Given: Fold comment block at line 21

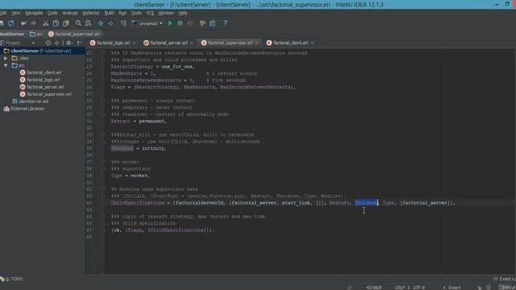Looking at the screenshot, I should click(103, 53).
